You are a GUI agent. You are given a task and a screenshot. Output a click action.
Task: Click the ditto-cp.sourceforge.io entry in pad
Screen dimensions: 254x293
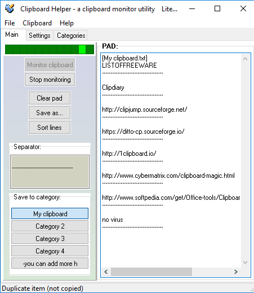(143, 132)
